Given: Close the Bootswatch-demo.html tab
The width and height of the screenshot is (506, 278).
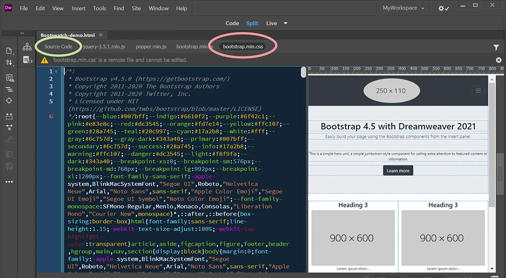Looking at the screenshot, I should click(x=101, y=35).
